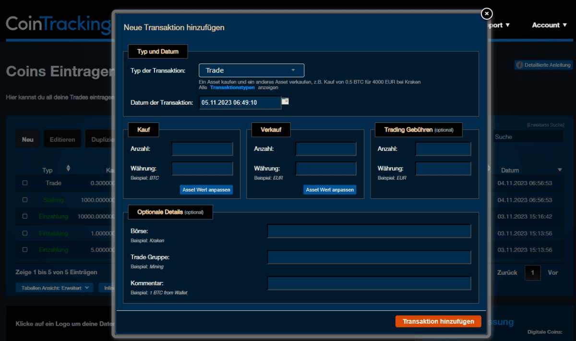Image resolution: width=576 pixels, height=341 pixels.
Task: Open the calendar date picker icon
Action: click(x=285, y=102)
